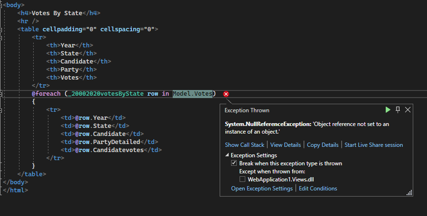Image resolution: width=427 pixels, height=216 pixels.
Task: Toggle 'Break when this exception type is thrown'
Action: point(234,163)
